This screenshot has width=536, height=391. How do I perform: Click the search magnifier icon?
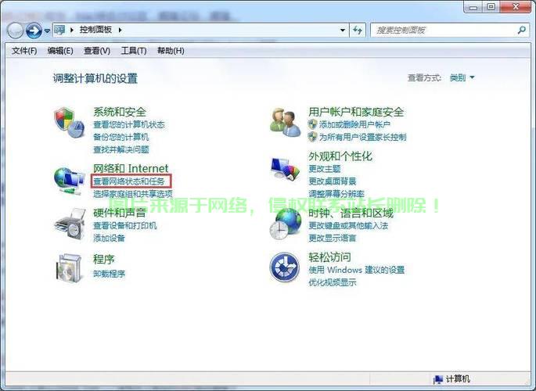(x=522, y=30)
